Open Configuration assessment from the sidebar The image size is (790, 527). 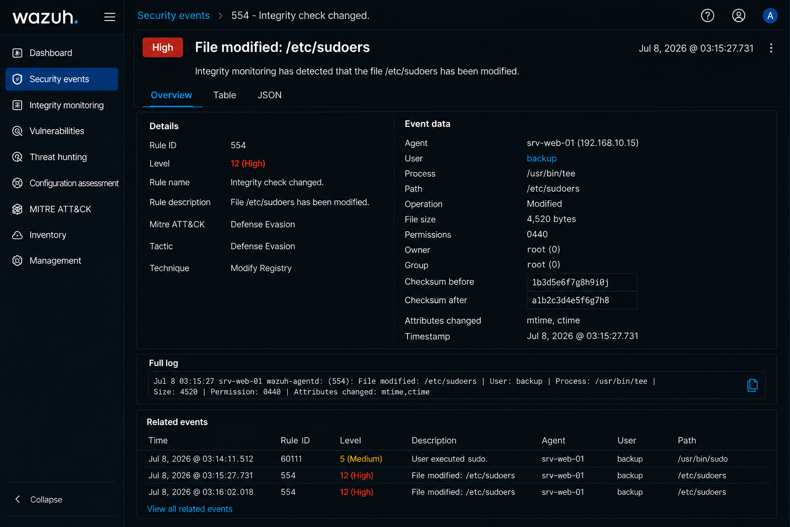tap(62, 183)
